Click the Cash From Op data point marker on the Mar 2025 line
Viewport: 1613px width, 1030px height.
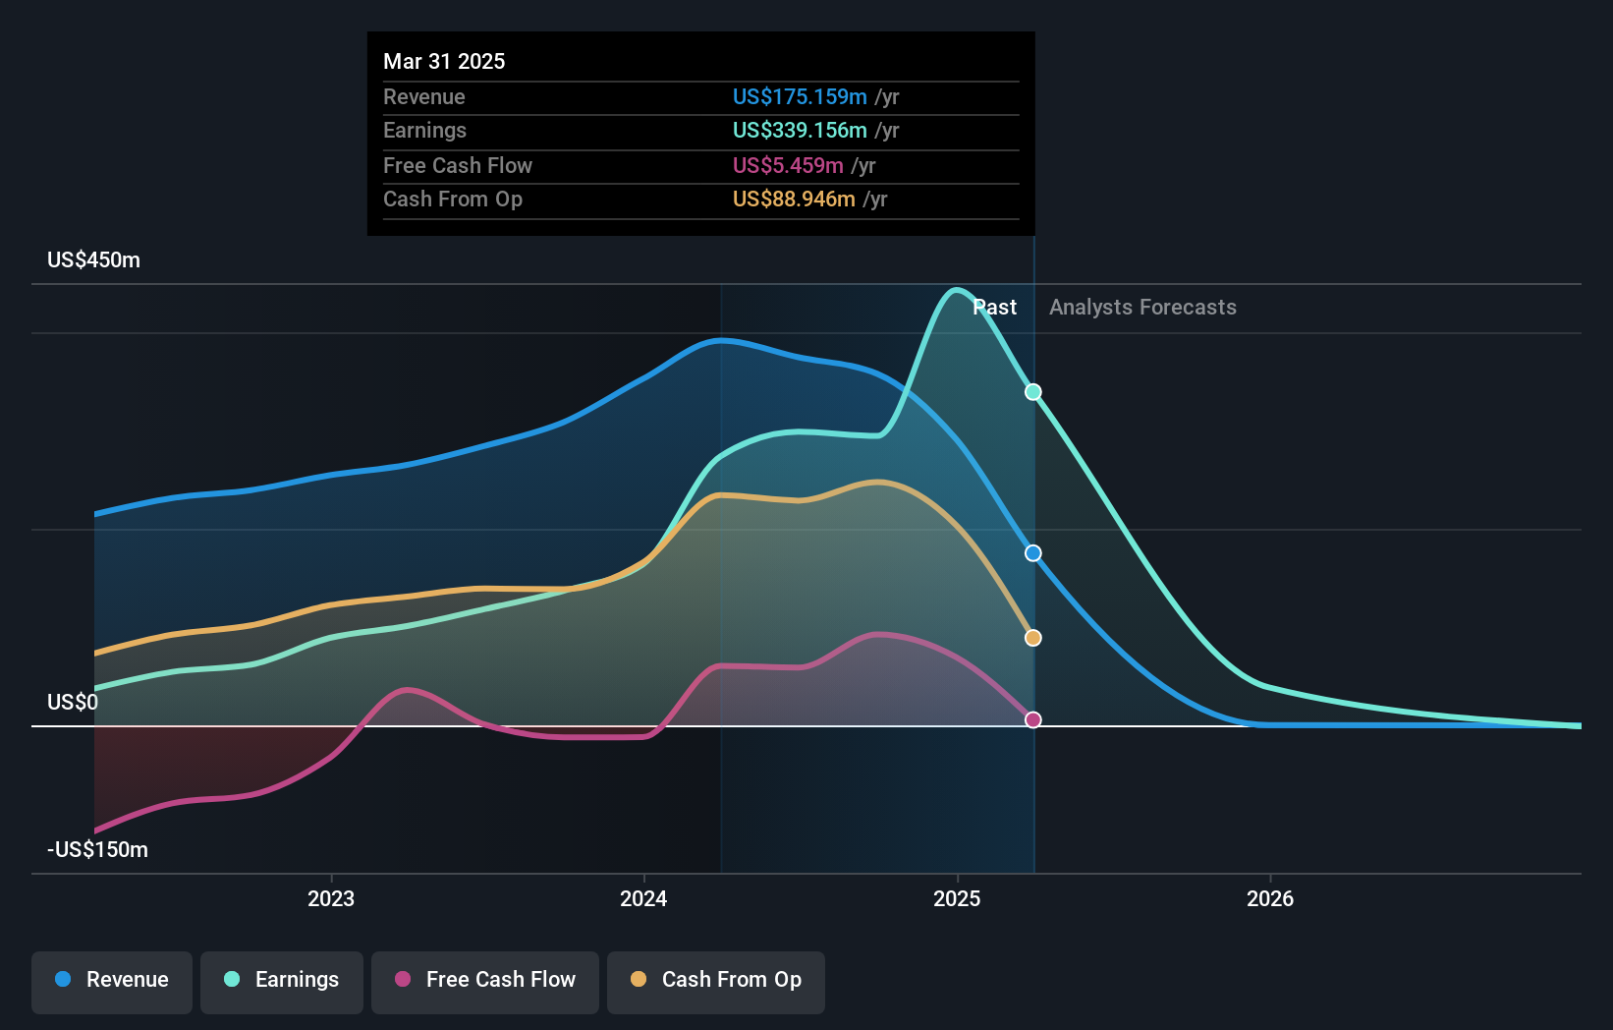tap(1033, 638)
